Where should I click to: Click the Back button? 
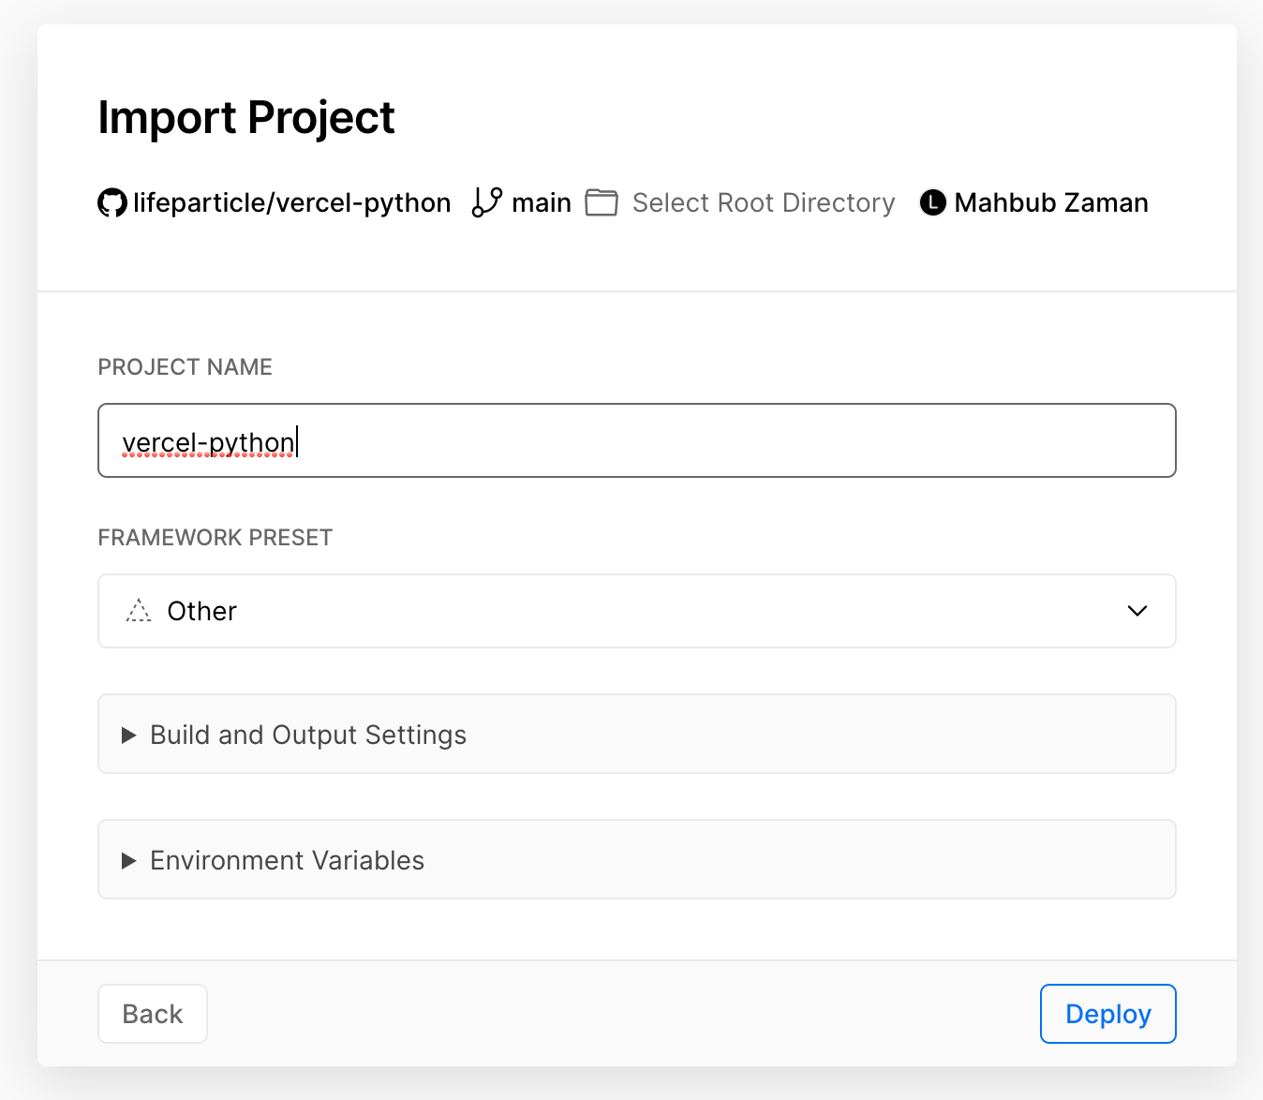pyautogui.click(x=153, y=1014)
